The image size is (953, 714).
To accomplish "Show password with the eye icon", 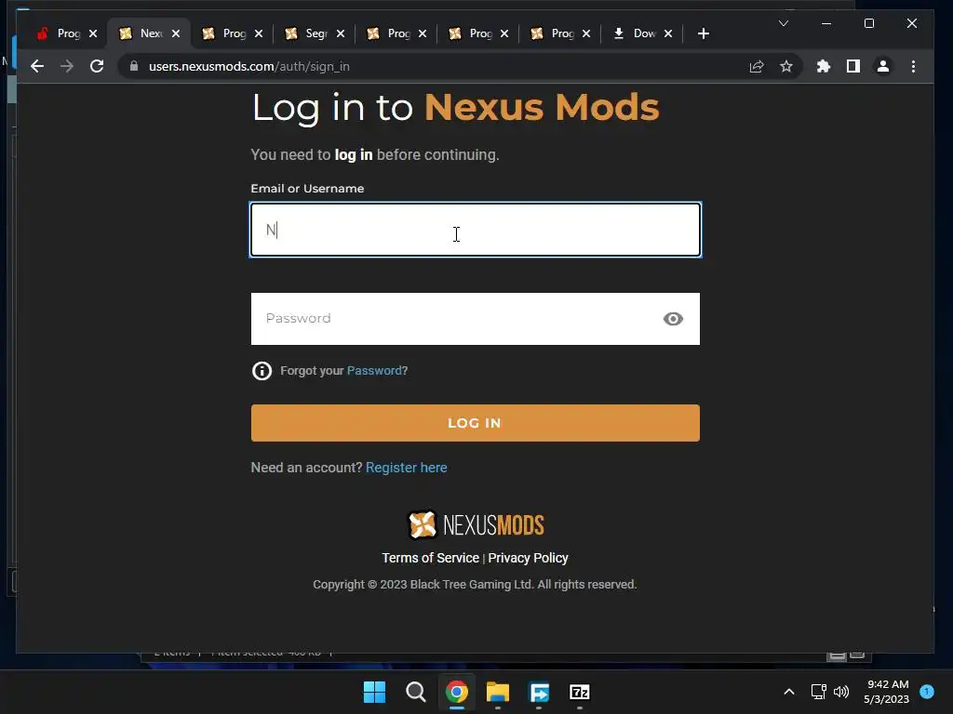I will pos(673,319).
